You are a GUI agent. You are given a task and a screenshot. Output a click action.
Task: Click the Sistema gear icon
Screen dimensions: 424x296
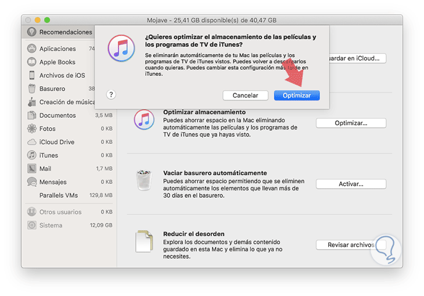point(31,225)
